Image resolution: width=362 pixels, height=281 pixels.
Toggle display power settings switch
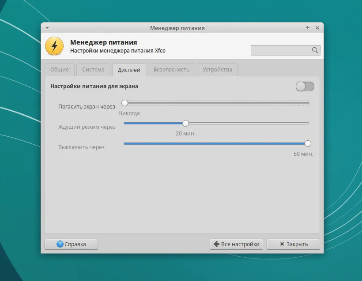pos(305,86)
